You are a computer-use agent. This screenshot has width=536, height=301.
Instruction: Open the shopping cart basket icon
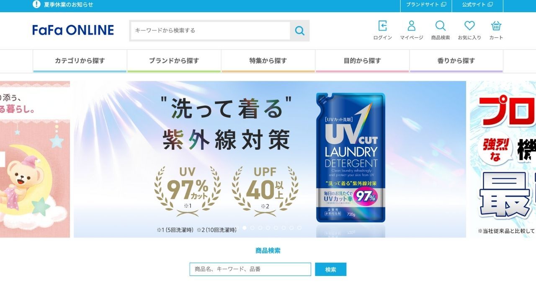pyautogui.click(x=496, y=26)
